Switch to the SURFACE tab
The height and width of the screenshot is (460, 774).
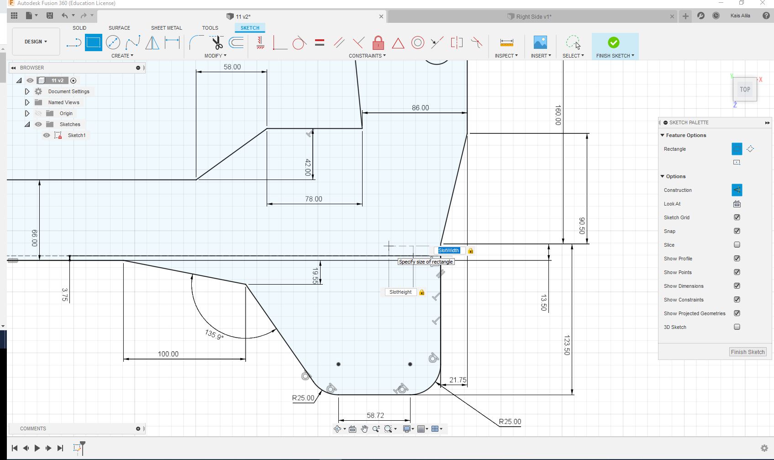(x=119, y=28)
